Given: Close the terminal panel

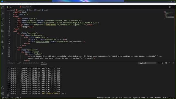Looking at the screenshot, I should tap(173, 63).
